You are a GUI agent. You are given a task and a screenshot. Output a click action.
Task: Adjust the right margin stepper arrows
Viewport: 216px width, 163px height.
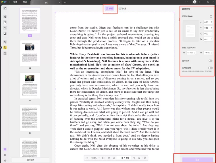[211, 40]
